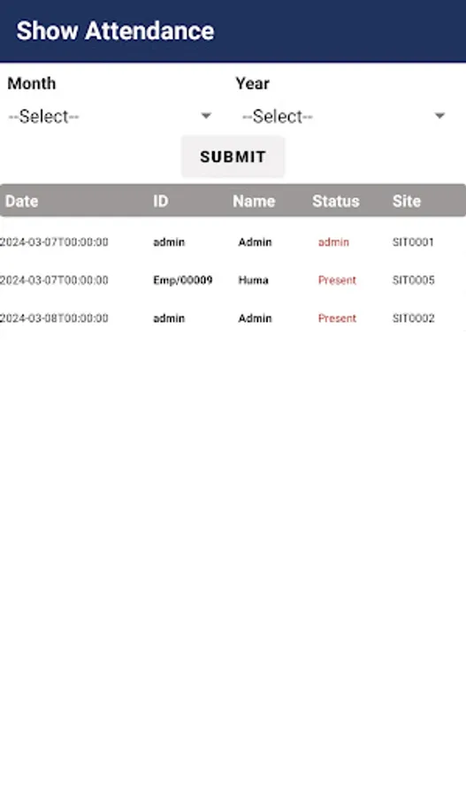Click the admin ID in SIT0001 row

coord(169,242)
